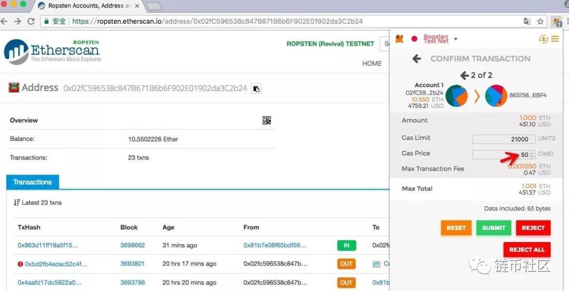Click the MetaMask fox extension icon in toolbar
The image size is (569, 291).
pyautogui.click(x=556, y=22)
